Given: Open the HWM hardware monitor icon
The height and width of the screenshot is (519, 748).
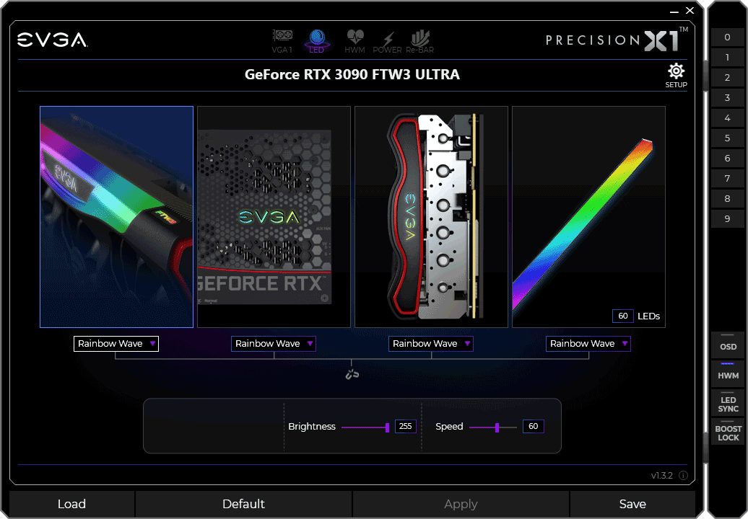Looking at the screenshot, I should click(x=355, y=41).
